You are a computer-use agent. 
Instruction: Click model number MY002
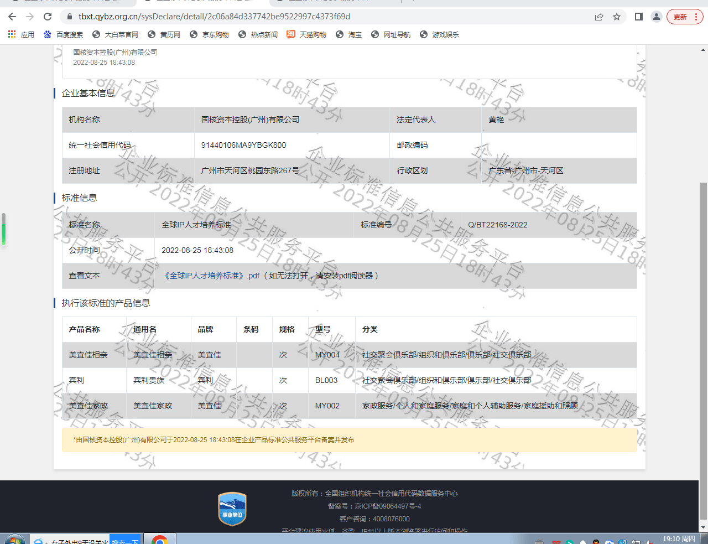click(x=327, y=406)
